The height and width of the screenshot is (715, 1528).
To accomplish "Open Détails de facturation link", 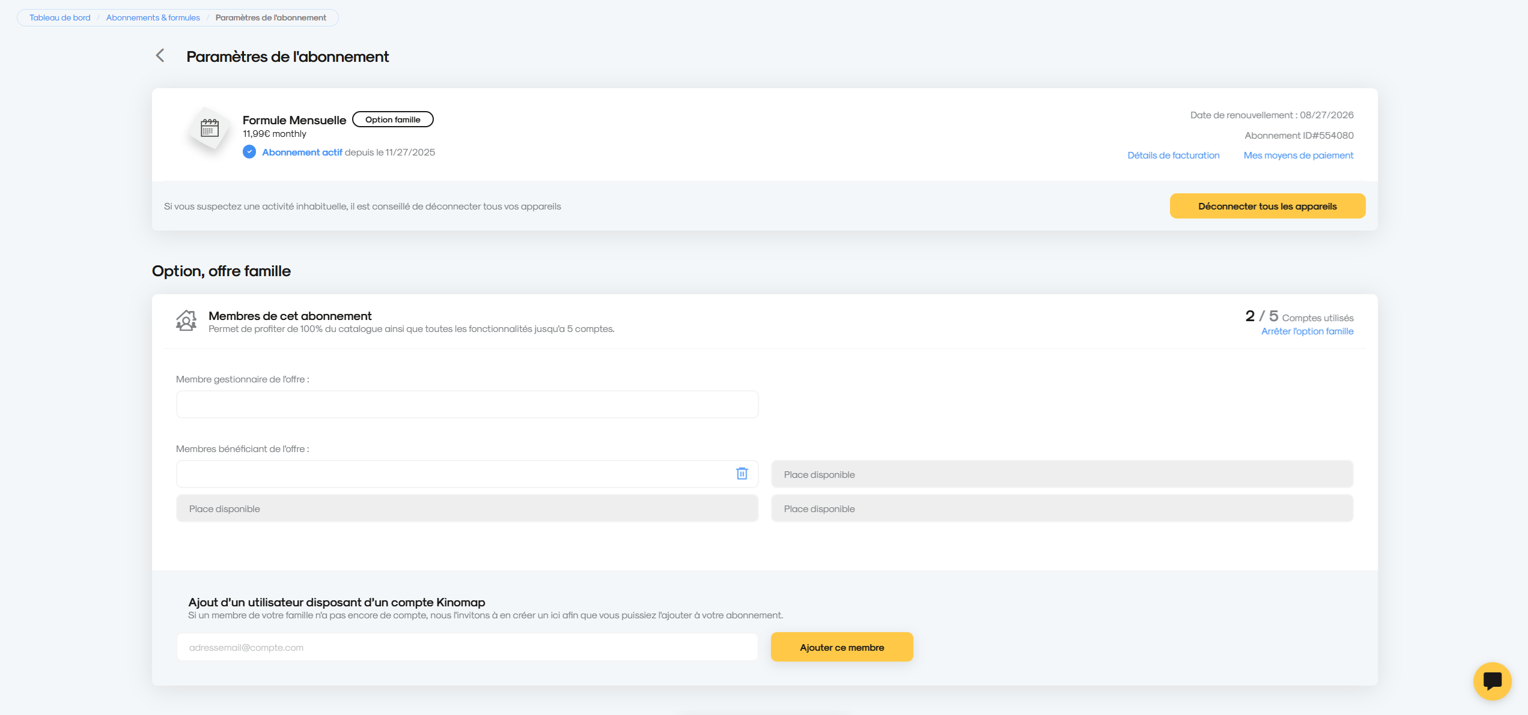I will [1173, 155].
